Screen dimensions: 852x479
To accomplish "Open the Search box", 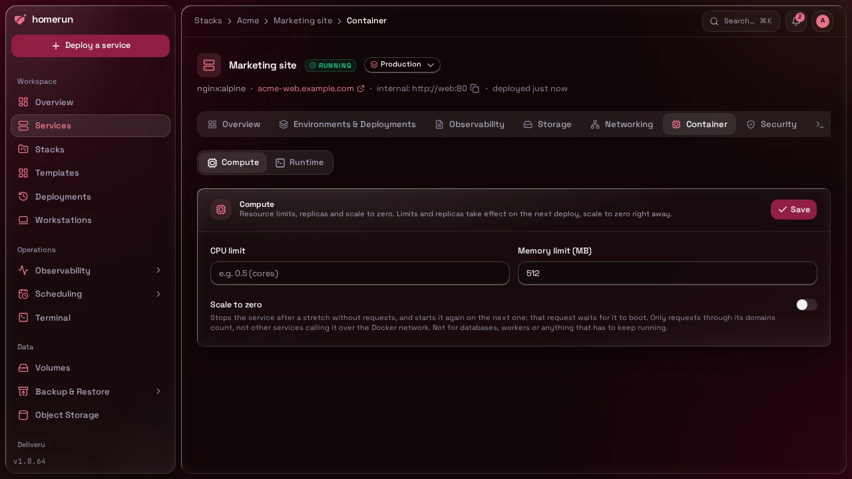I will 741,21.
